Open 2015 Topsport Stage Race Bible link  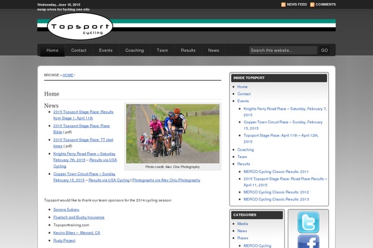81,129
